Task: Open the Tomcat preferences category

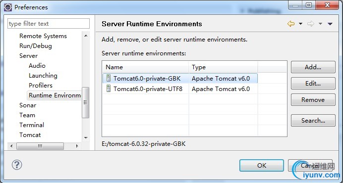Action: point(30,135)
